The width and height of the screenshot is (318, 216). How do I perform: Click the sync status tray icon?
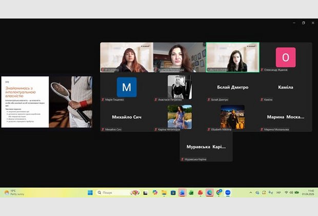coord(264,192)
